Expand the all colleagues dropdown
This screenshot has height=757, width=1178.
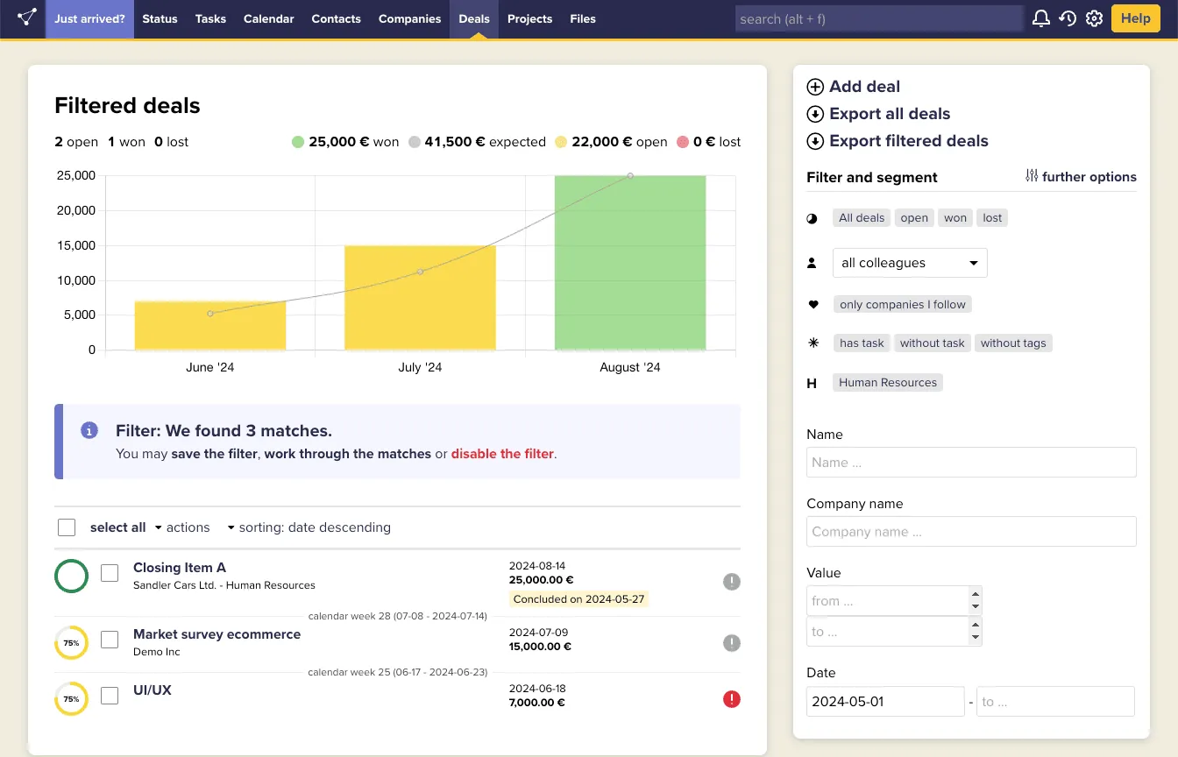[x=909, y=263]
